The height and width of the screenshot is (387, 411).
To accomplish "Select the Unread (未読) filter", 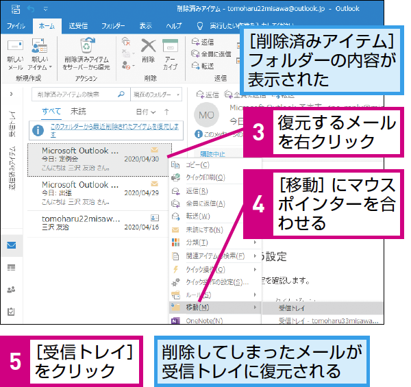I will point(78,112).
